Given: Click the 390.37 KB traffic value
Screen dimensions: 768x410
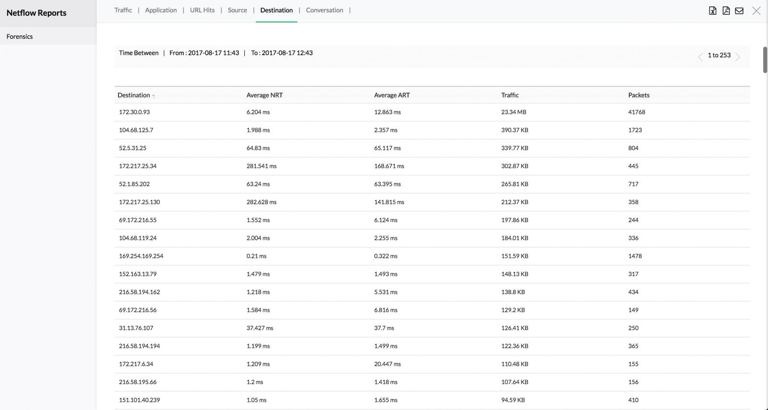Looking at the screenshot, I should (515, 130).
